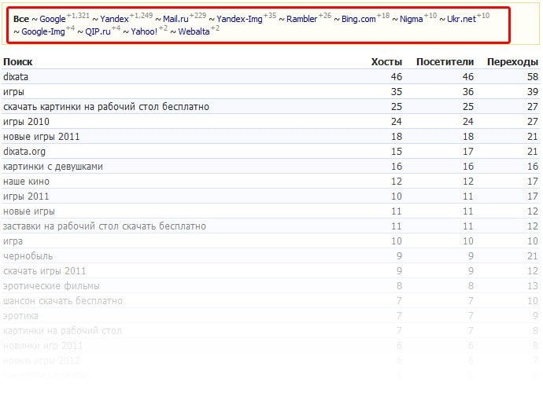543x415 pixels.
Task: Sort by the "Переходы" column header
Action: pos(512,62)
